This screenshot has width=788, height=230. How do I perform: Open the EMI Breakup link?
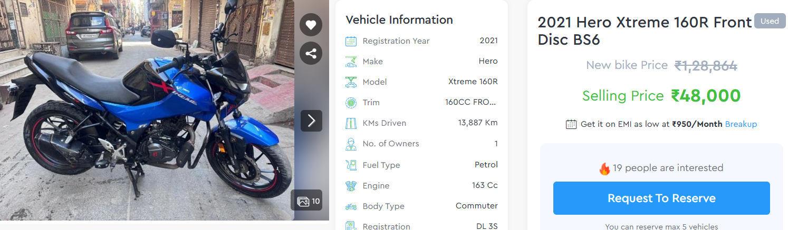tap(741, 124)
